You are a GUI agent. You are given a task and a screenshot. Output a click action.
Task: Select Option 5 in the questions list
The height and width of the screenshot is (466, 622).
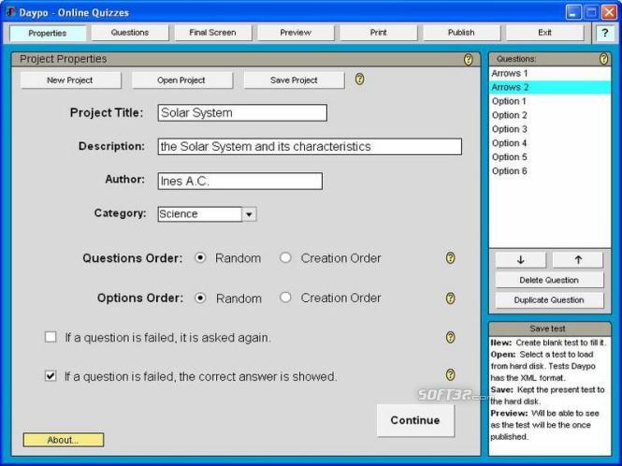pyautogui.click(x=550, y=157)
